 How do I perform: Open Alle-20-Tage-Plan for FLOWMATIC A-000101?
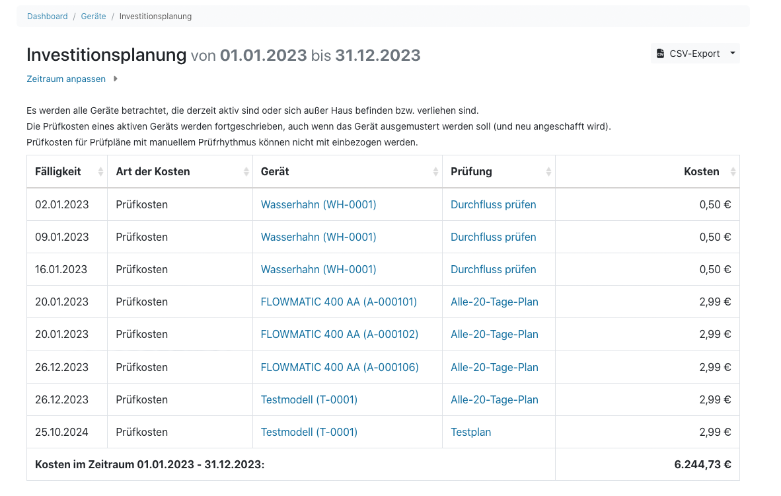tap(494, 302)
